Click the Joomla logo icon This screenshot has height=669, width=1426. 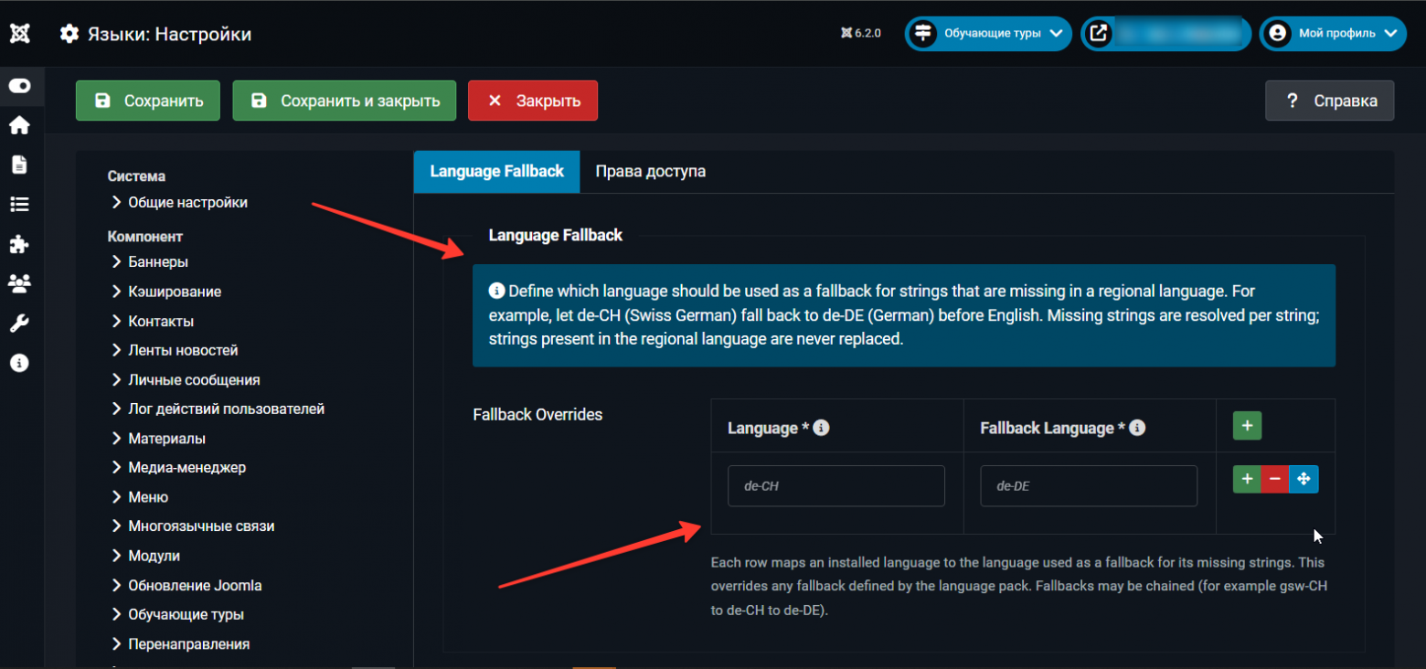19,34
